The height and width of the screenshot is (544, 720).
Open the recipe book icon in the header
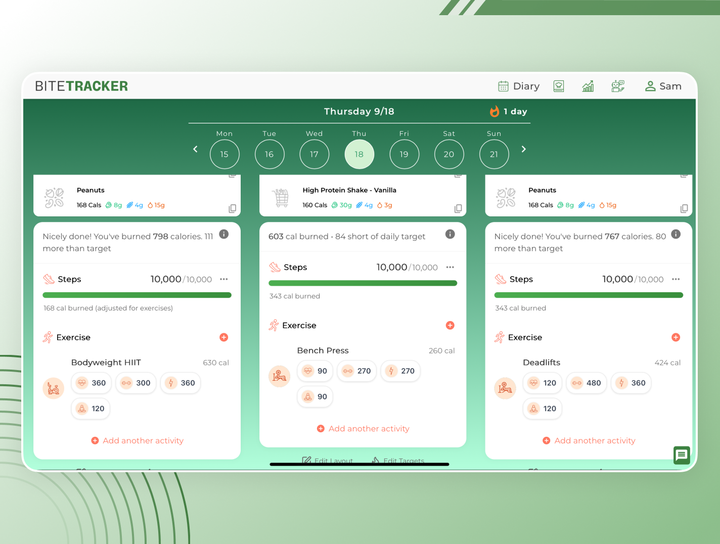coord(559,86)
